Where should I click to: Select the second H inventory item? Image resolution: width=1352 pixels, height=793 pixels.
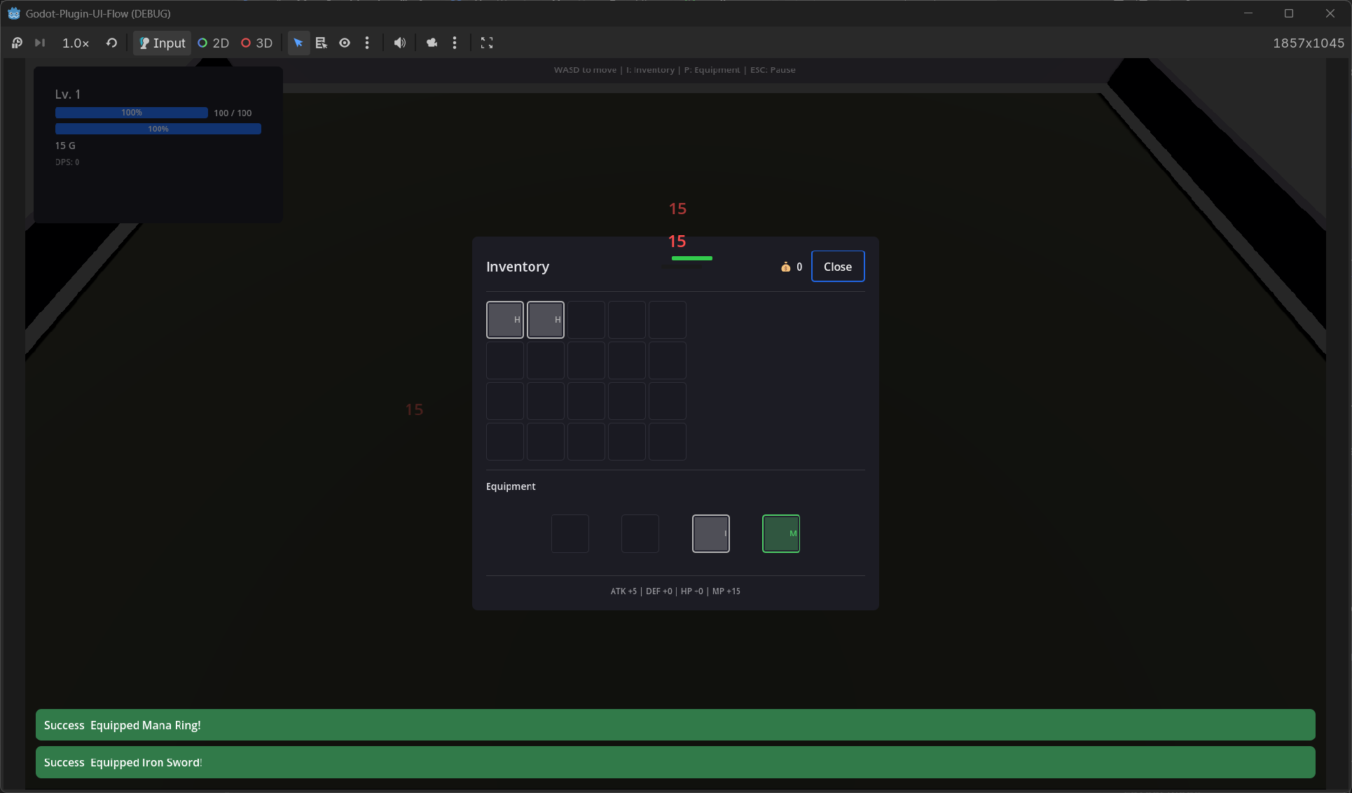click(546, 320)
